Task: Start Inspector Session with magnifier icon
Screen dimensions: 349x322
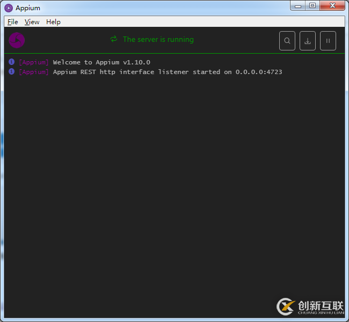Action: (287, 41)
